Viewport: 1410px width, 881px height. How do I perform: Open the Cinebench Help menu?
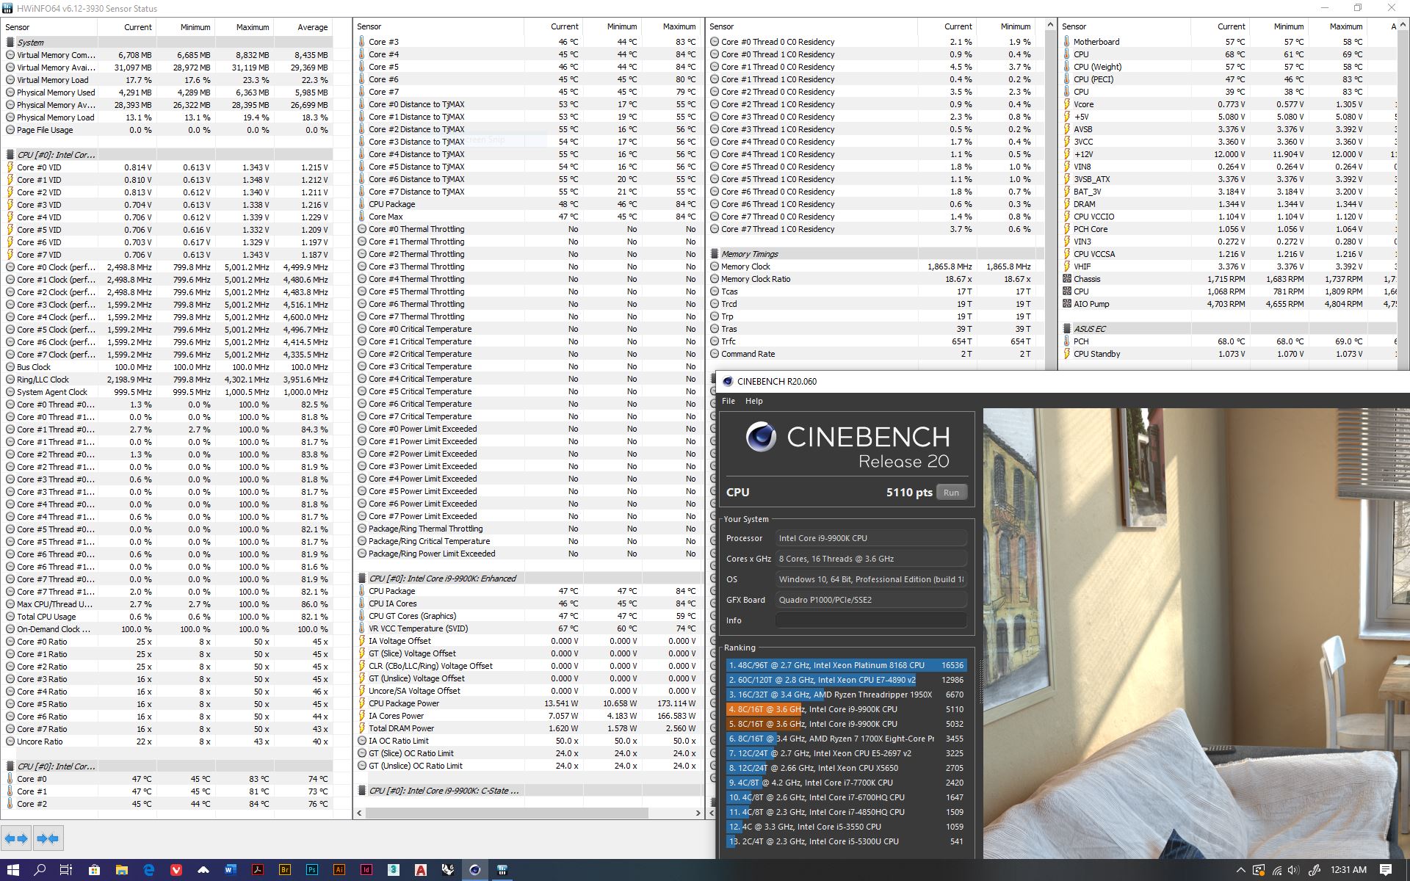753,401
